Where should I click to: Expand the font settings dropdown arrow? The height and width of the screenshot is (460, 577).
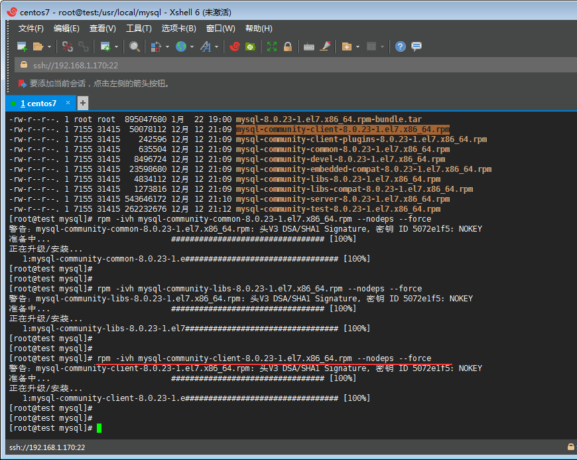(x=216, y=47)
